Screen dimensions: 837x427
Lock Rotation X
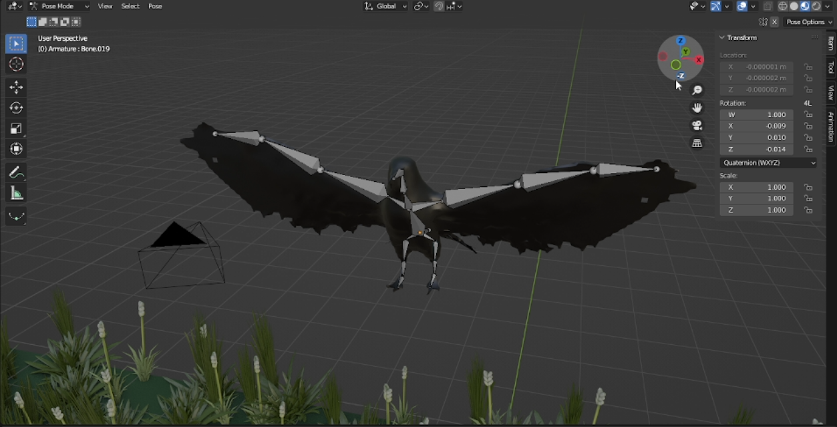click(x=808, y=126)
